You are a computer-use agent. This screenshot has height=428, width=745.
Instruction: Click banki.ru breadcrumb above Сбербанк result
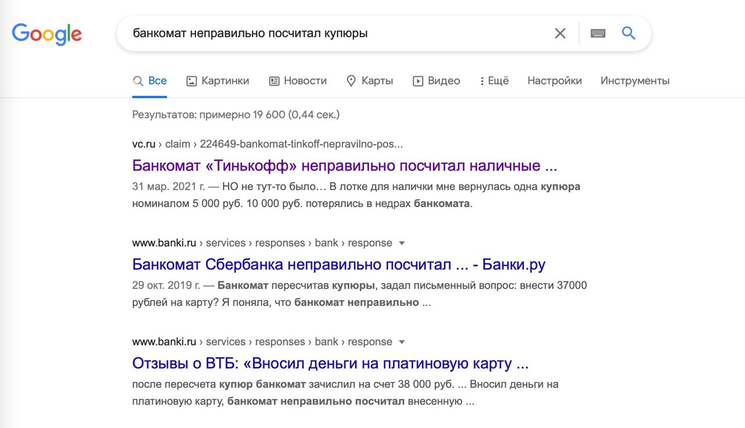[x=262, y=242]
